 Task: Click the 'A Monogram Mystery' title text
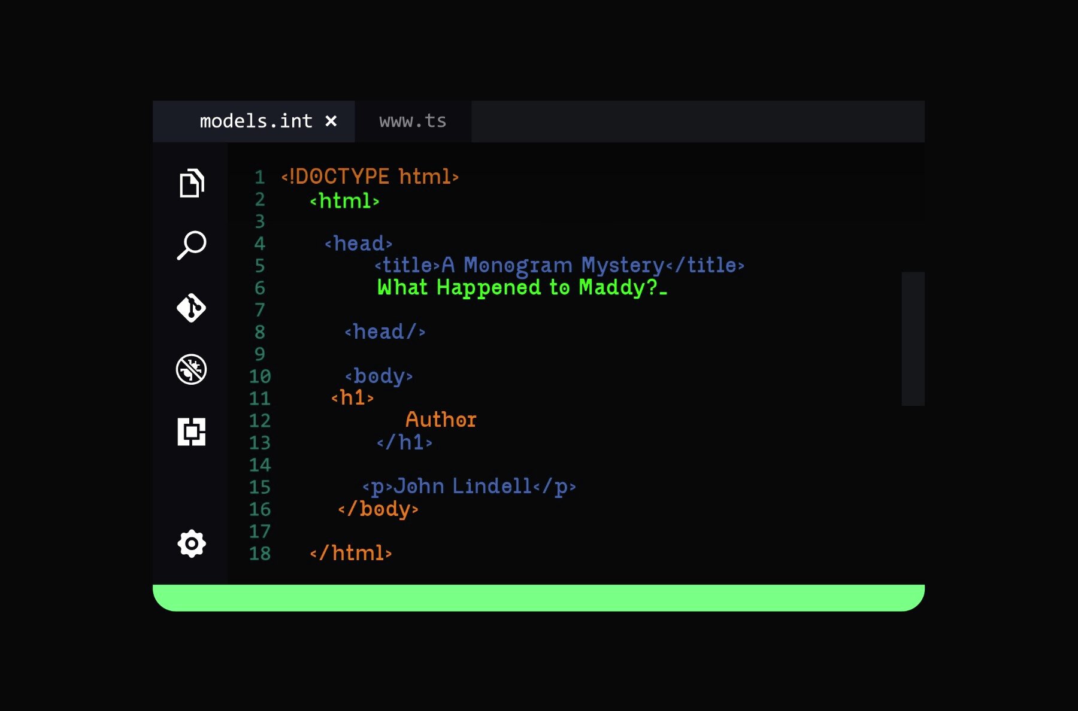click(552, 265)
